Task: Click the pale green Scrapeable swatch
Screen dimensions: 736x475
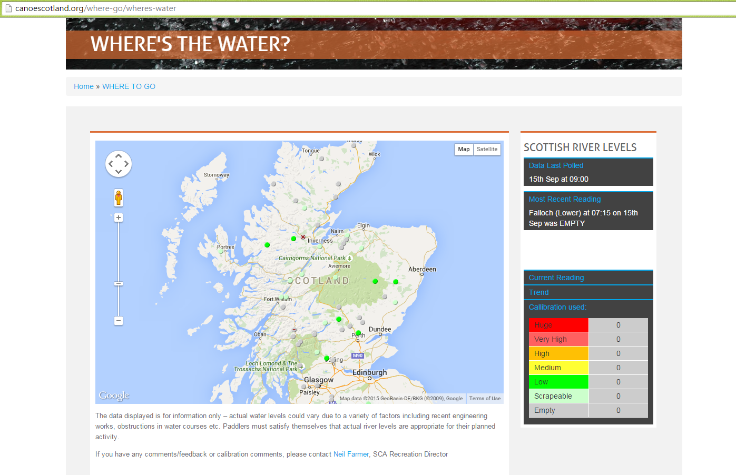Action: point(559,396)
